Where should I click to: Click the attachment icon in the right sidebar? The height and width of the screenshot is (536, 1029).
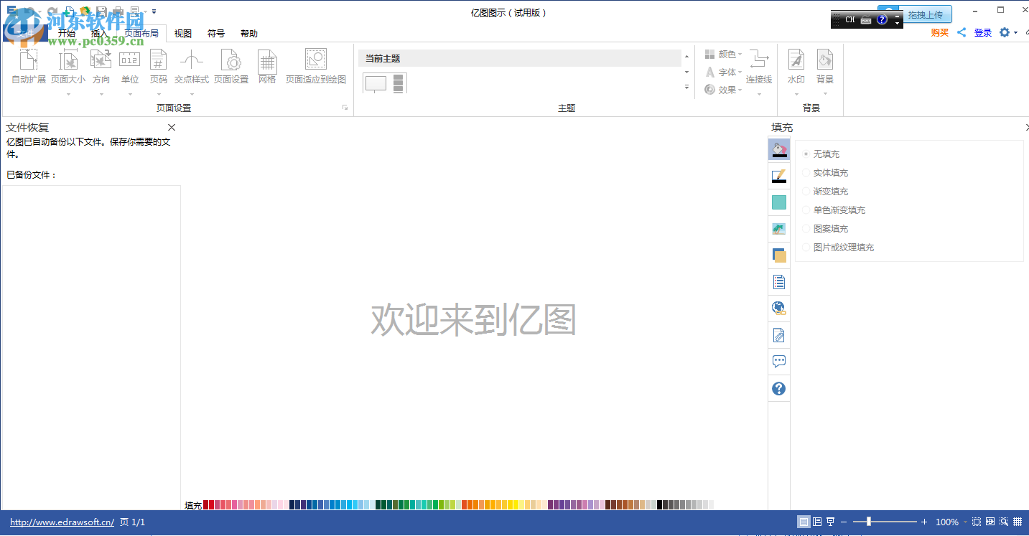pyautogui.click(x=779, y=334)
